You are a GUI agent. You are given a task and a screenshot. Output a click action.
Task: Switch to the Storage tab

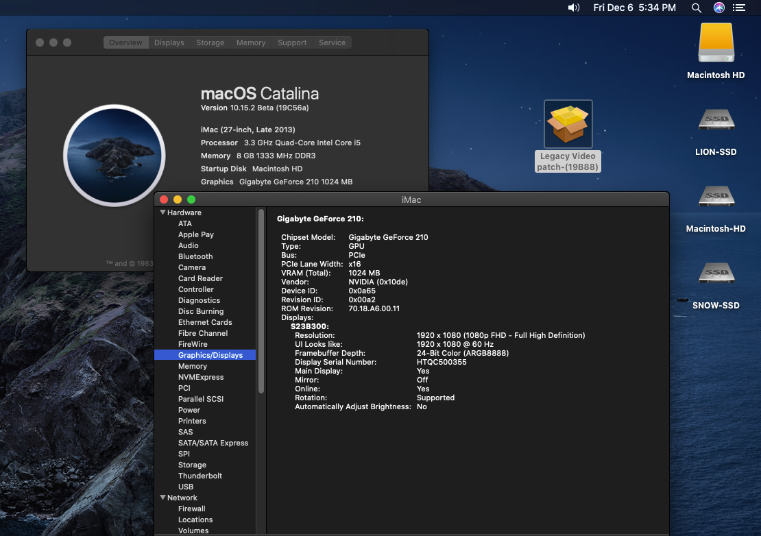[210, 42]
